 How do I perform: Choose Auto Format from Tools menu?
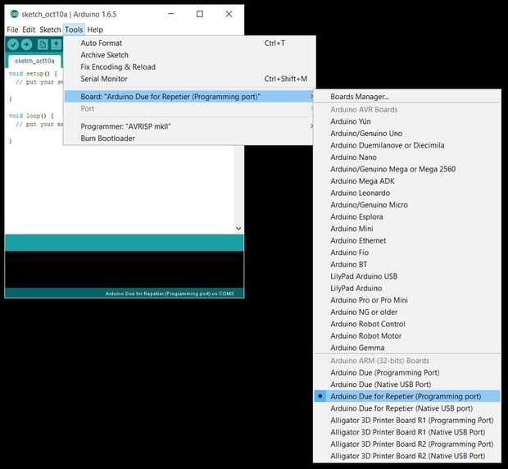pos(189,43)
